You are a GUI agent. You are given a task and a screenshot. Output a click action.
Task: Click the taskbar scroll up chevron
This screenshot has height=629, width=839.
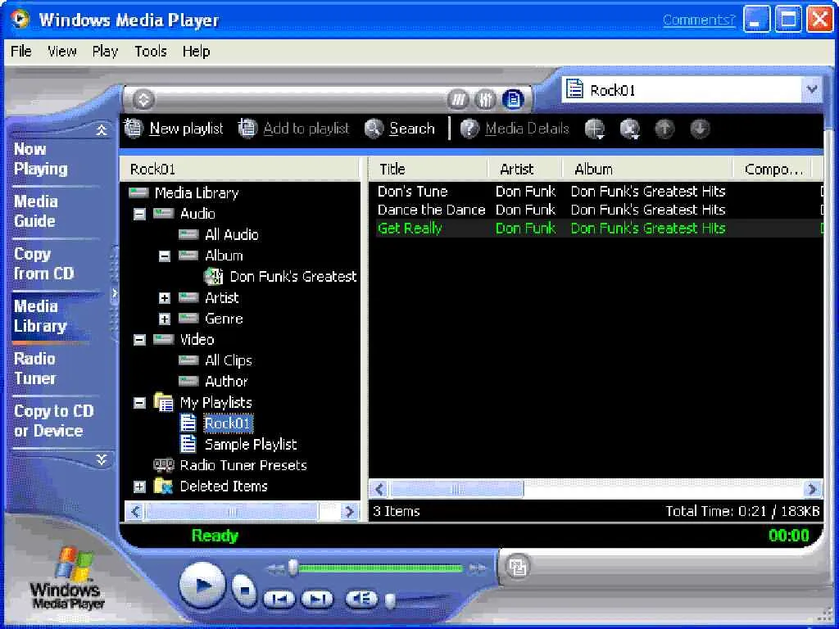click(x=101, y=130)
